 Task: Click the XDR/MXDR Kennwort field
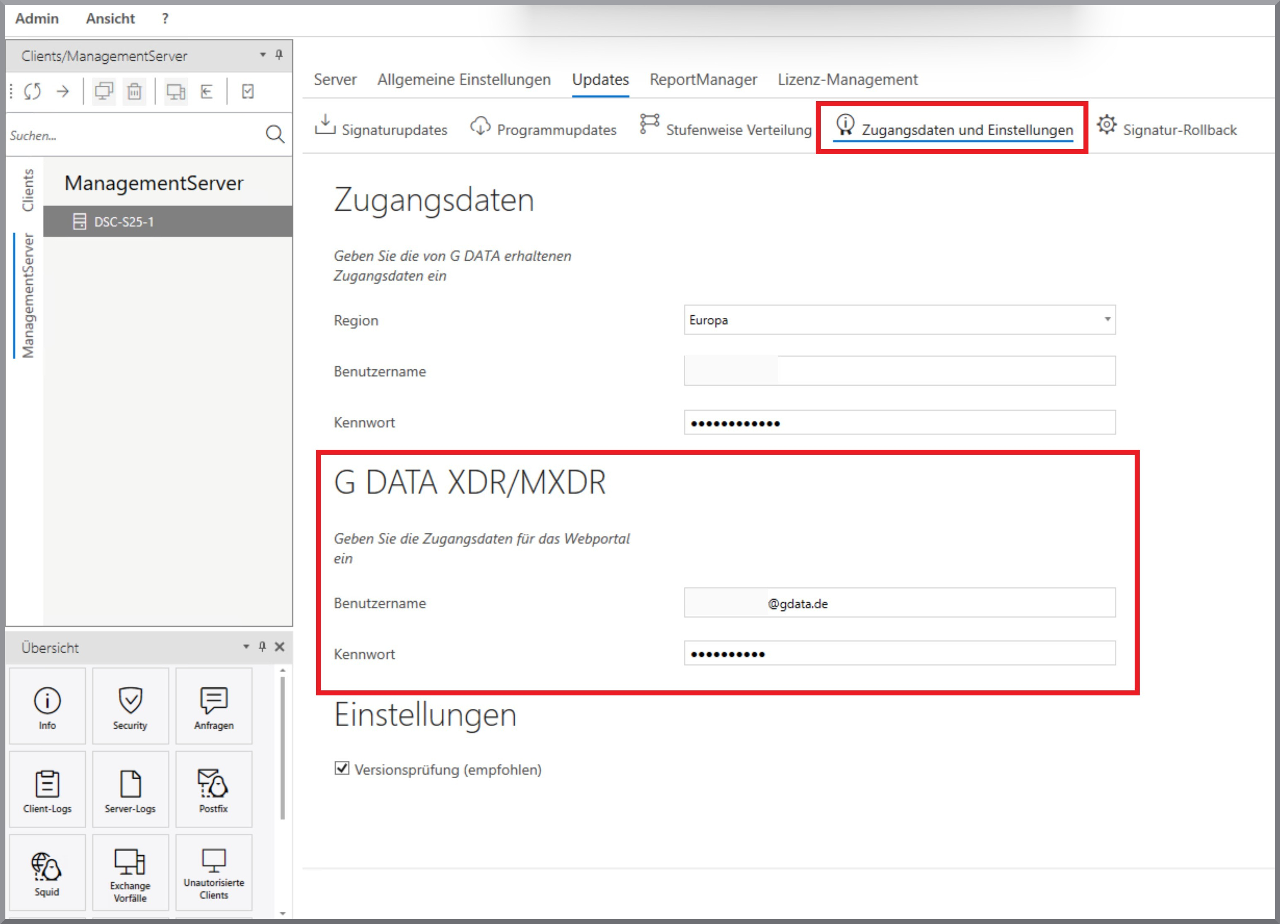(x=899, y=653)
